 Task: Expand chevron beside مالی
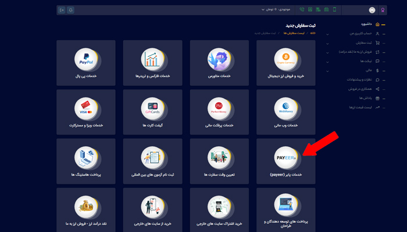click(x=327, y=71)
